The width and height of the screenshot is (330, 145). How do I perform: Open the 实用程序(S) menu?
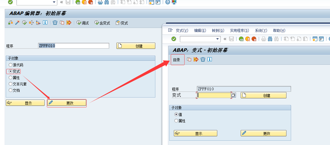pyautogui.click(x=239, y=30)
